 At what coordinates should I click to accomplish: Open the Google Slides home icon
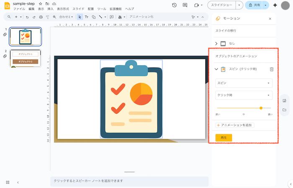[7, 5]
